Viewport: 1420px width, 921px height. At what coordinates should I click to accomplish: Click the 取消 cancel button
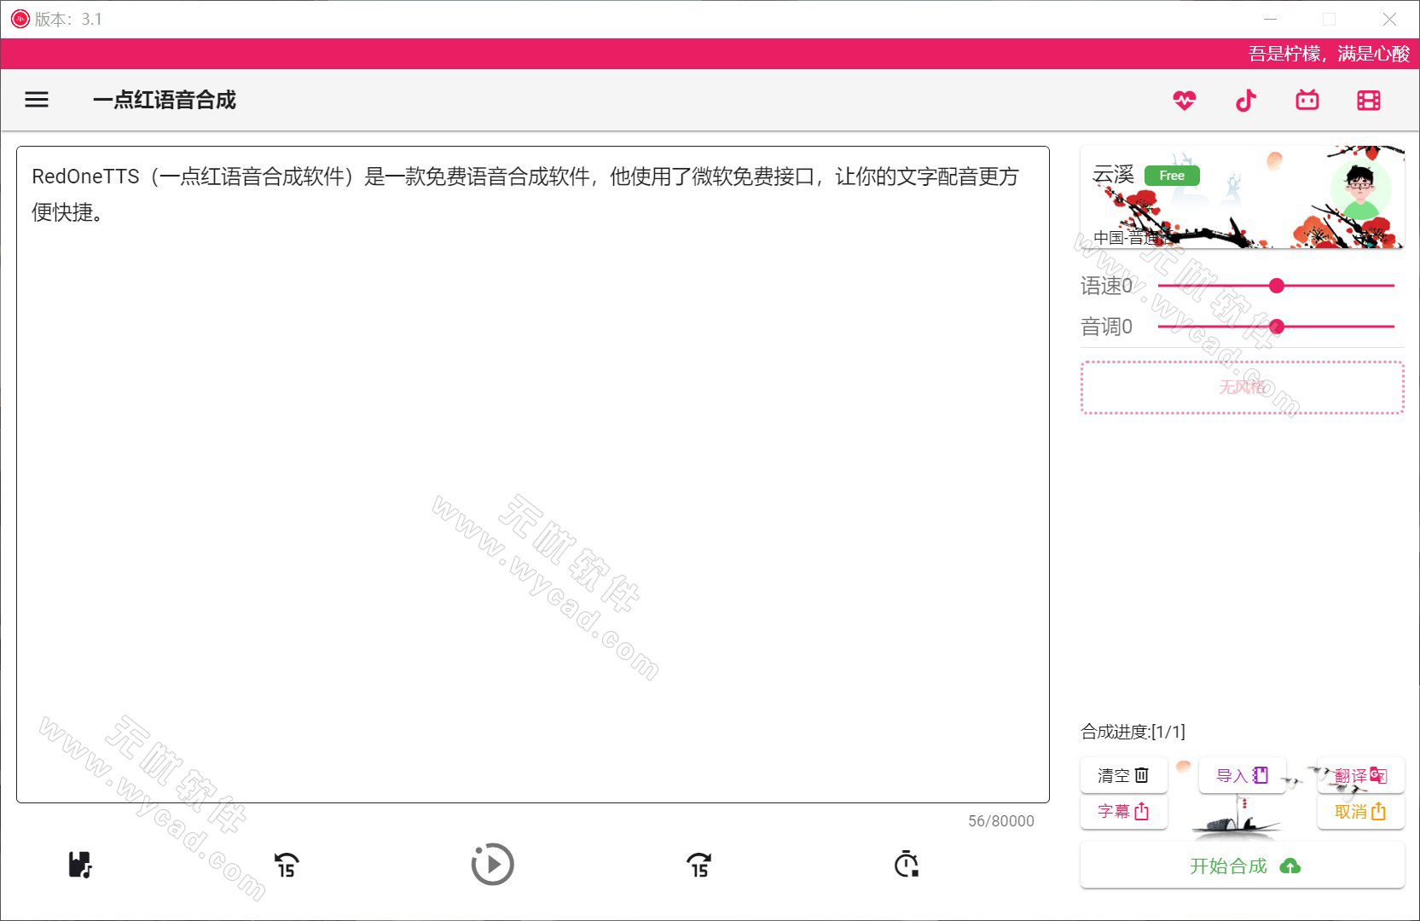tap(1360, 811)
